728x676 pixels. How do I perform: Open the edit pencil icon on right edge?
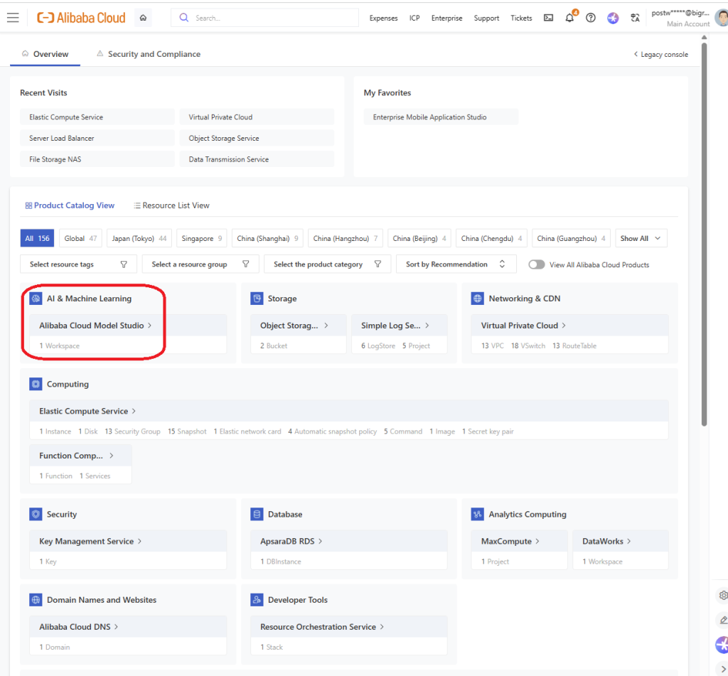tap(723, 620)
